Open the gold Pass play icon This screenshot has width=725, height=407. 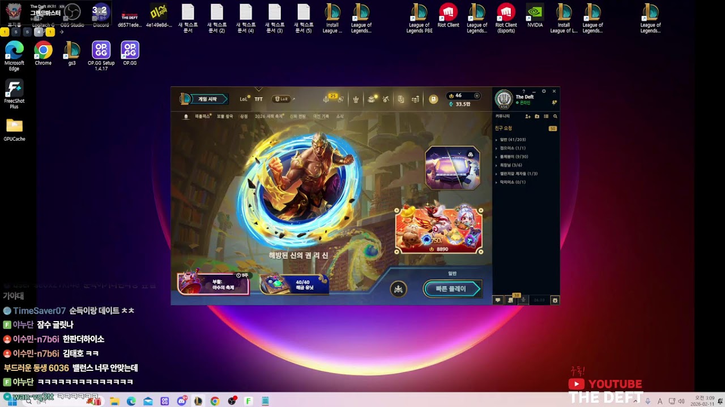(433, 99)
